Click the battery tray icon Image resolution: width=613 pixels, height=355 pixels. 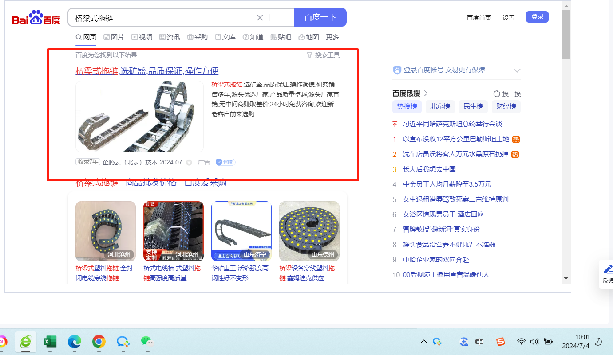[x=548, y=342]
